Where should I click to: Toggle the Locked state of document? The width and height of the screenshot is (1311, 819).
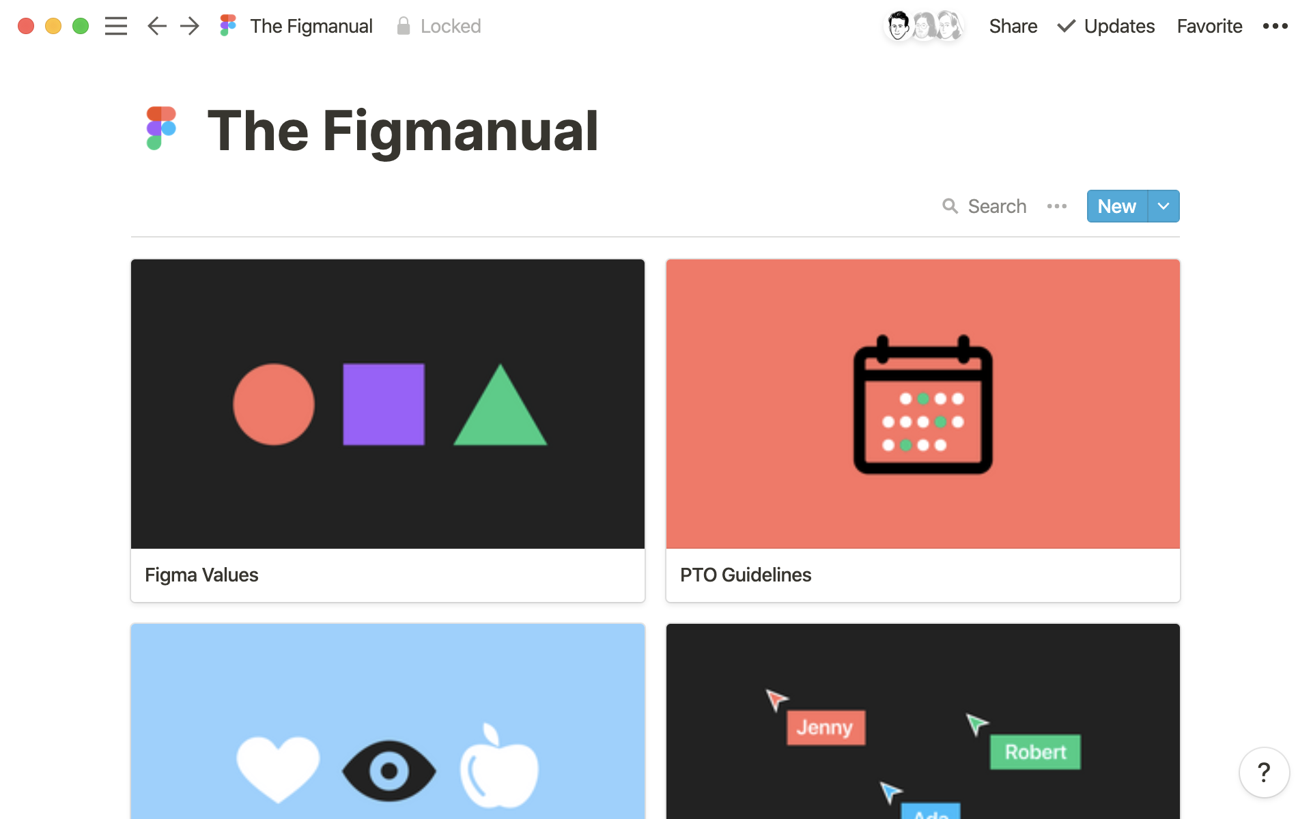(x=438, y=25)
